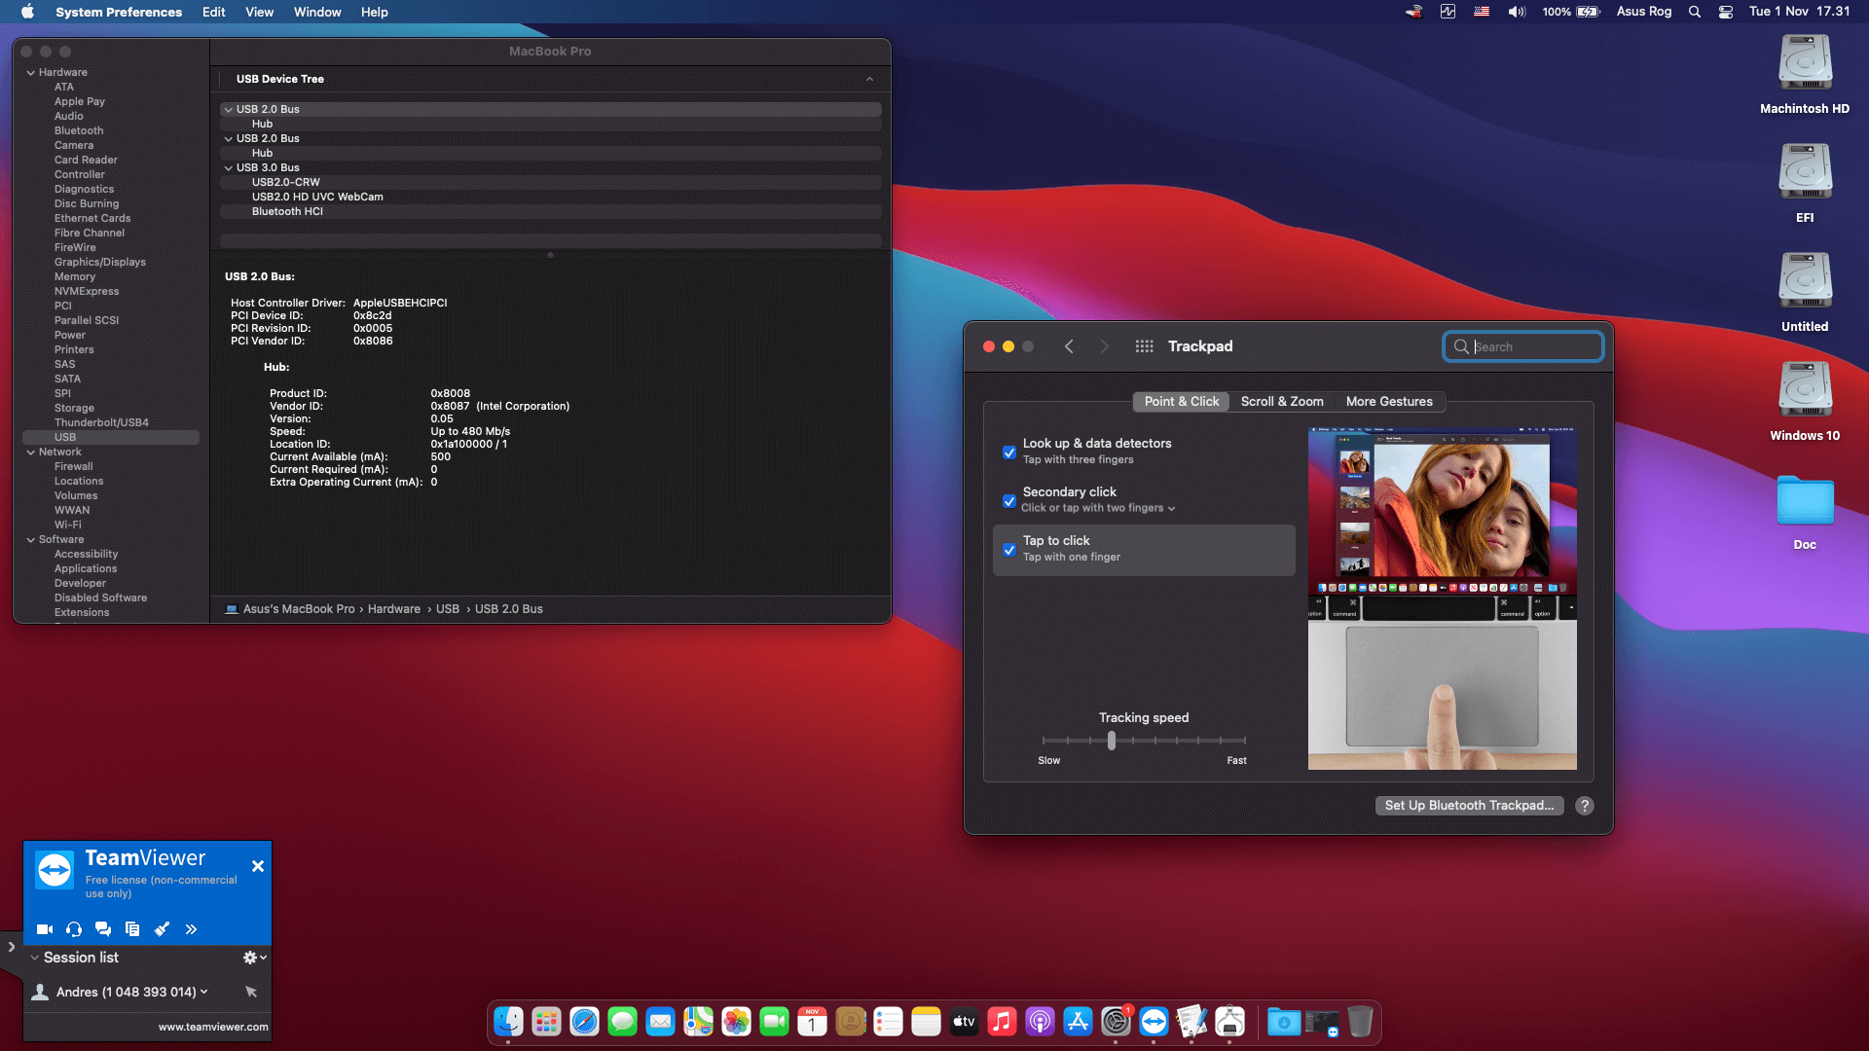
Task: Click the show-all grid icon in Trackpad window
Action: tap(1144, 346)
